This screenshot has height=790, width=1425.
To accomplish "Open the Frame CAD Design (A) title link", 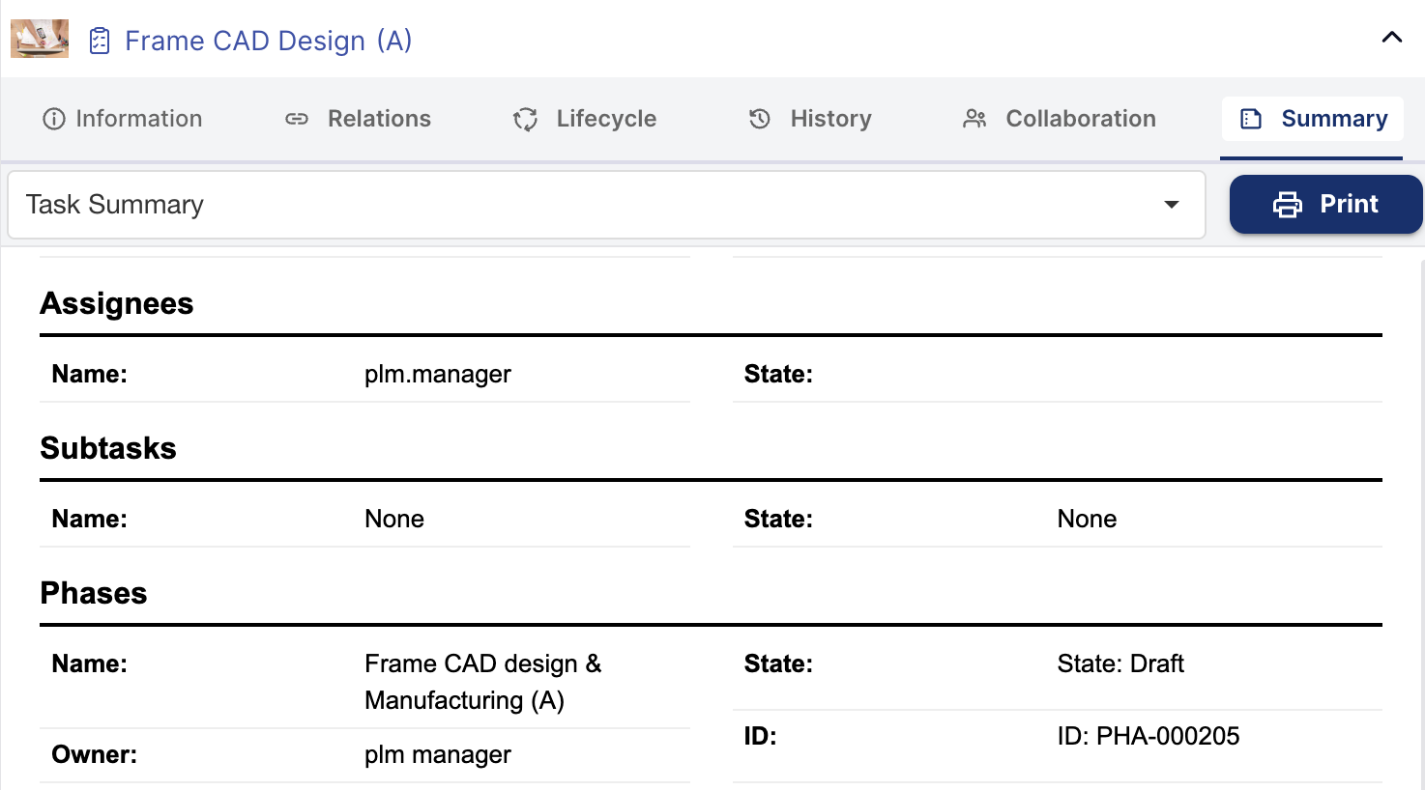I will [268, 41].
